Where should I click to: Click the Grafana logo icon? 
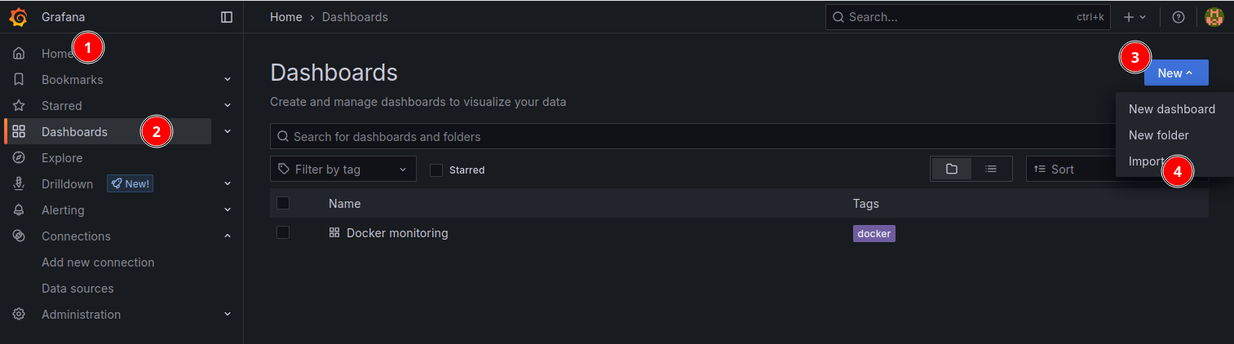pyautogui.click(x=19, y=17)
